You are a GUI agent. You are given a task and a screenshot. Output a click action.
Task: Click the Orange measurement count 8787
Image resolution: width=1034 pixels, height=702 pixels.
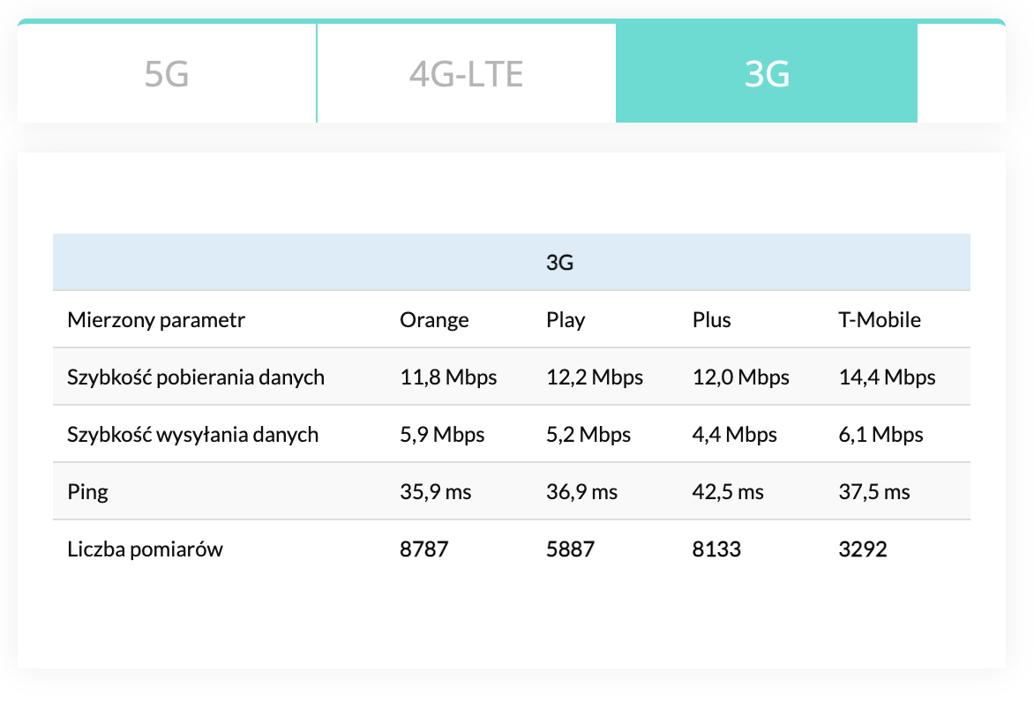(x=424, y=549)
